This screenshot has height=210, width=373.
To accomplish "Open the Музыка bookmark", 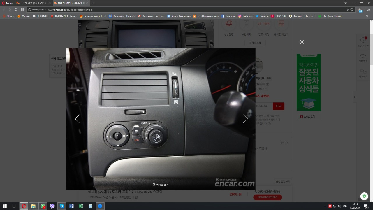I will tap(24, 16).
